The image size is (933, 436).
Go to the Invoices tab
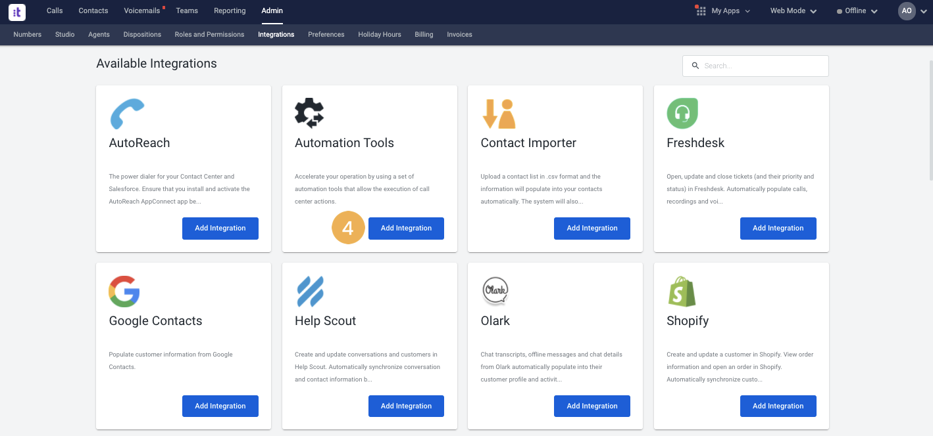pyautogui.click(x=459, y=34)
